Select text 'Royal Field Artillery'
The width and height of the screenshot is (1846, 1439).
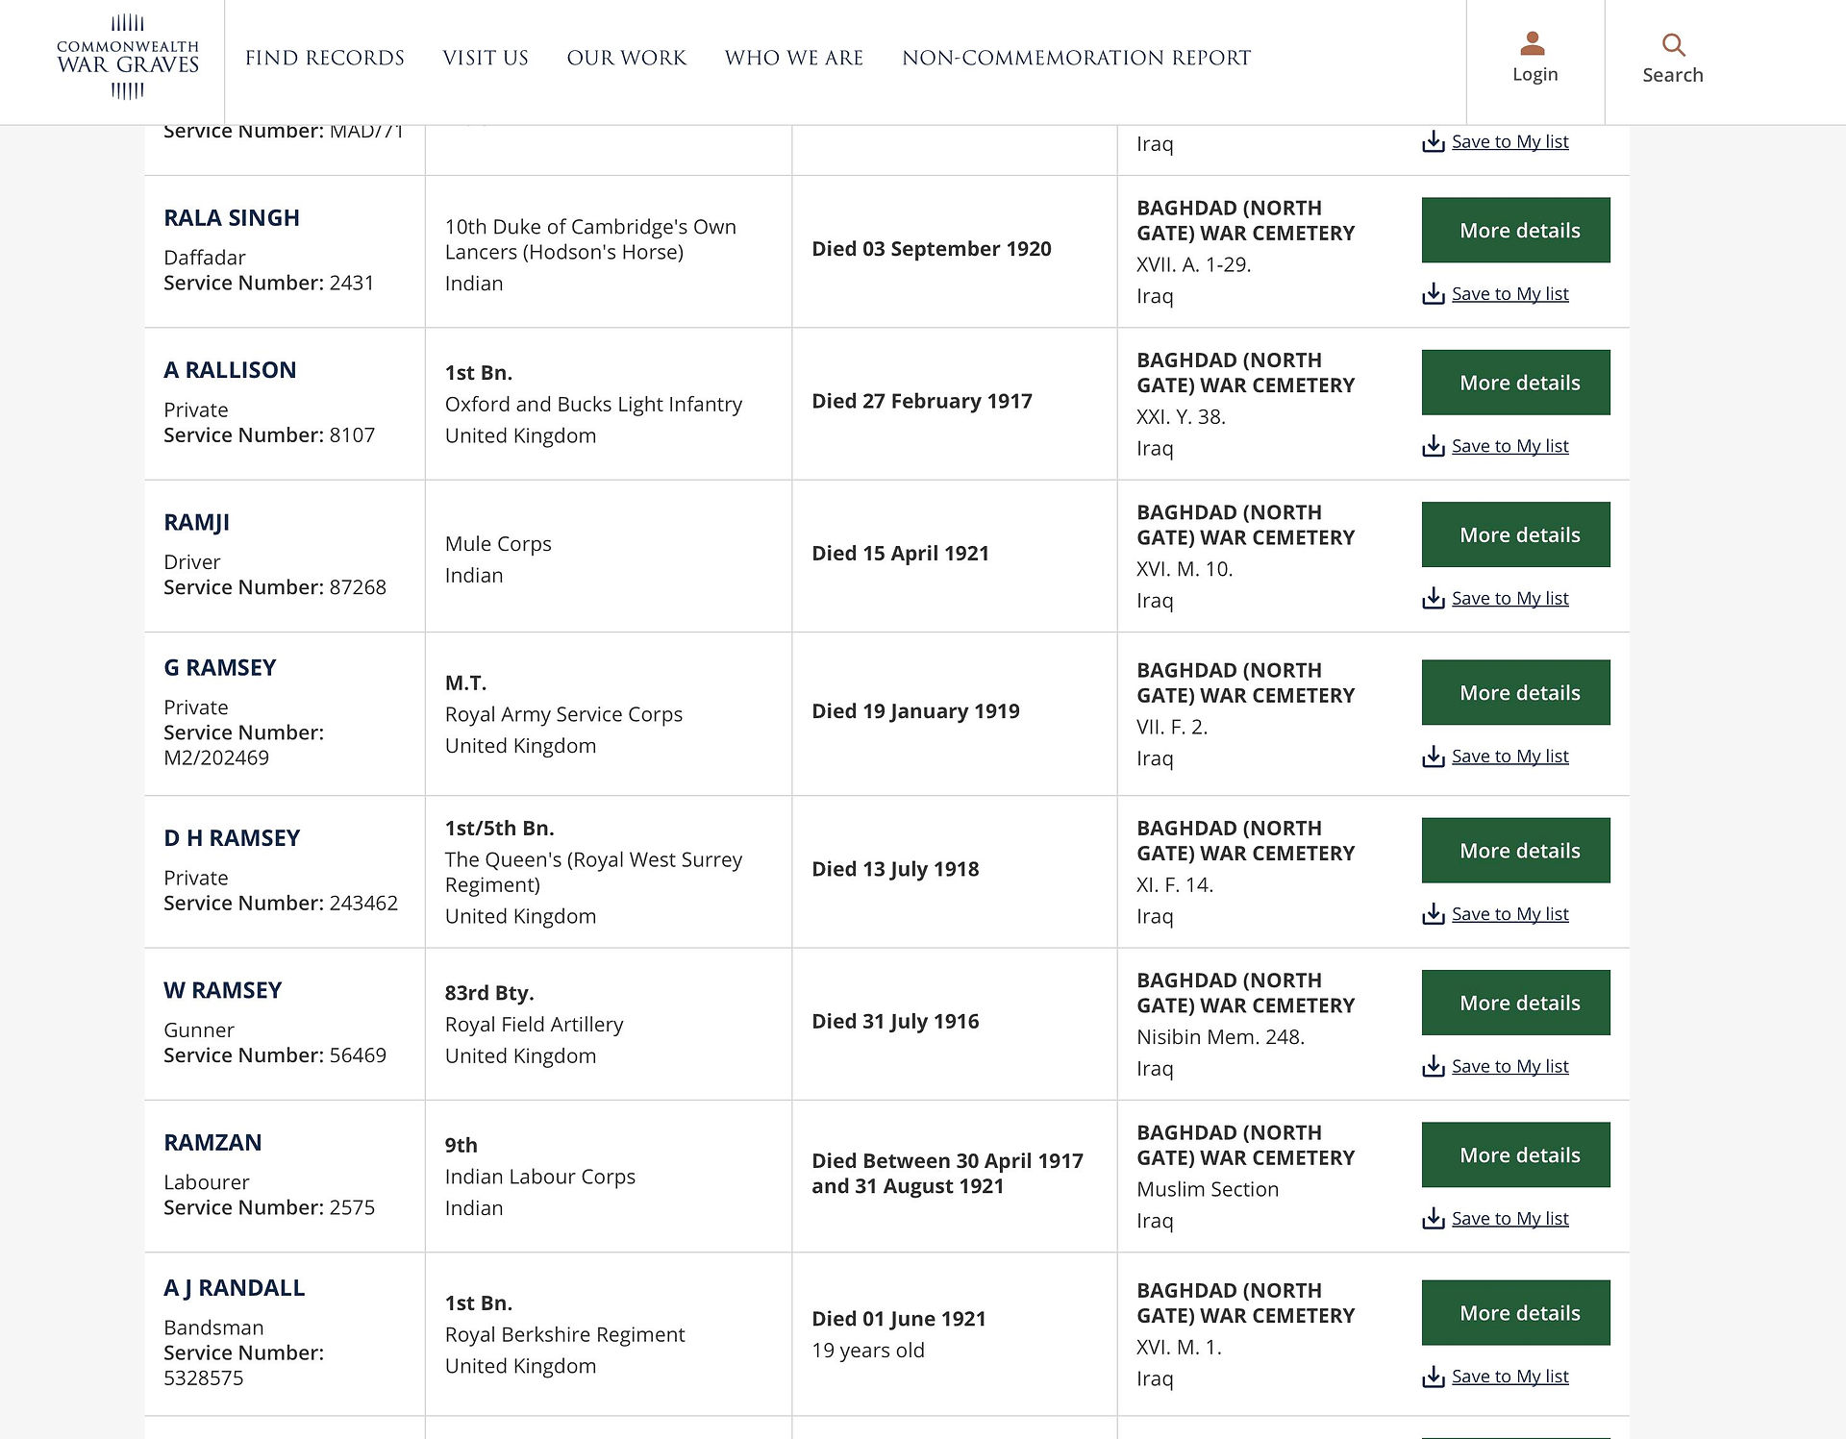pyautogui.click(x=534, y=1025)
